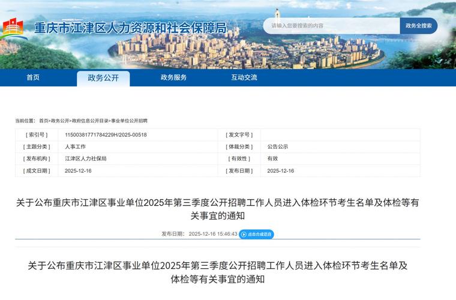The width and height of the screenshot is (456, 300).
Task: Select the 政务公开 navigation tab
Action: click(103, 78)
